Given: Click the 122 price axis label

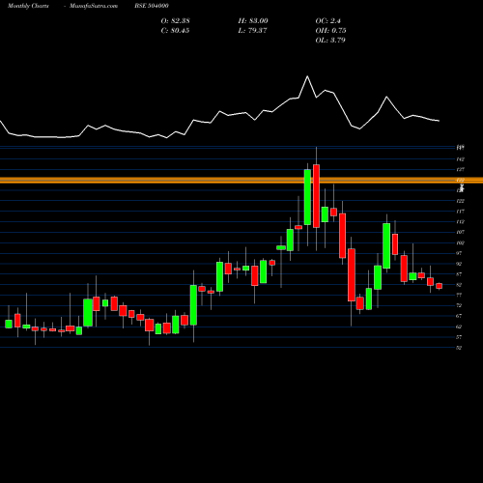Looking at the screenshot, I should point(460,201).
